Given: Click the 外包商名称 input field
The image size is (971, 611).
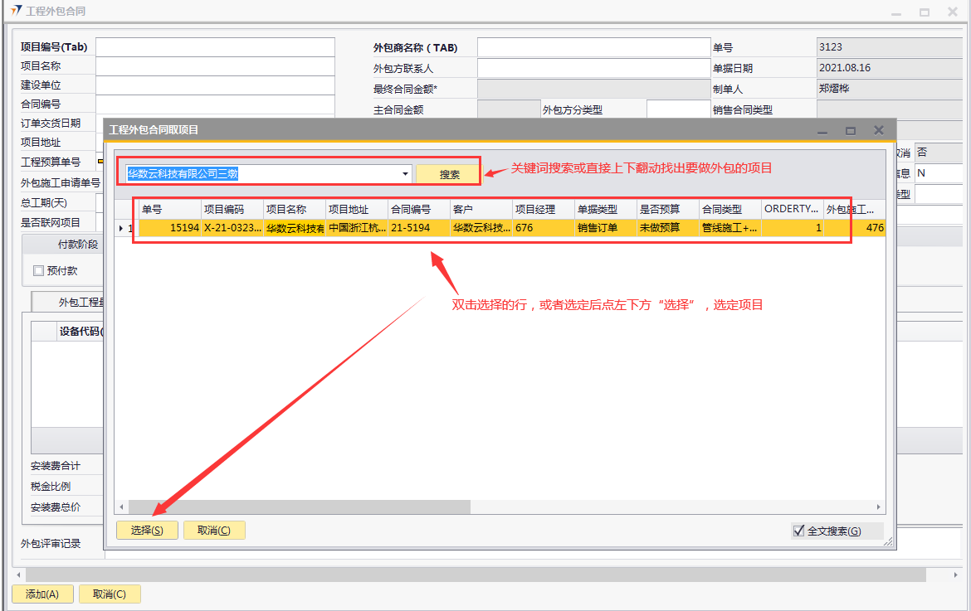Looking at the screenshot, I should 593,48.
